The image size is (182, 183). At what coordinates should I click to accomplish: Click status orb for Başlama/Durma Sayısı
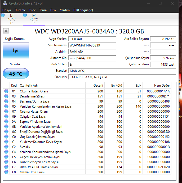pyautogui.click(x=6, y=101)
